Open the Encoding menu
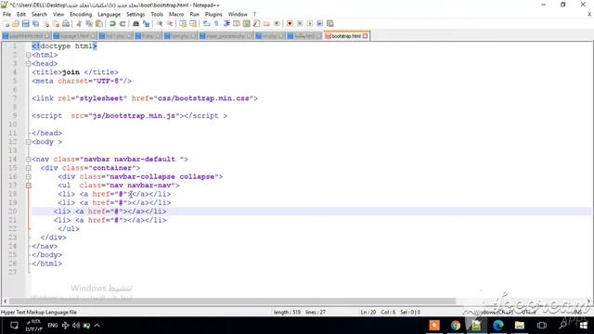The height and width of the screenshot is (334, 594). 81,15
